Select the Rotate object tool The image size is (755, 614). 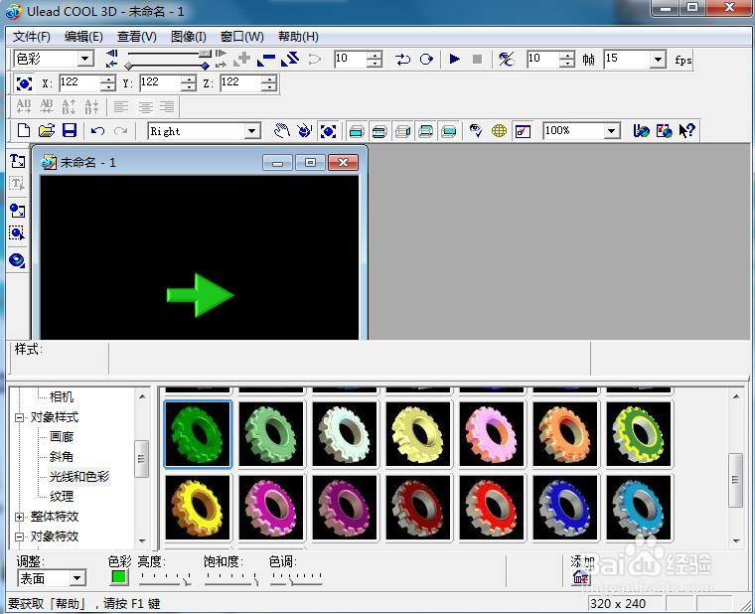(305, 131)
